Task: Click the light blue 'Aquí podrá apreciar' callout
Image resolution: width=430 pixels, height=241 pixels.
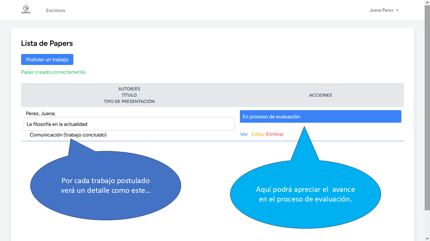Action: (x=305, y=194)
